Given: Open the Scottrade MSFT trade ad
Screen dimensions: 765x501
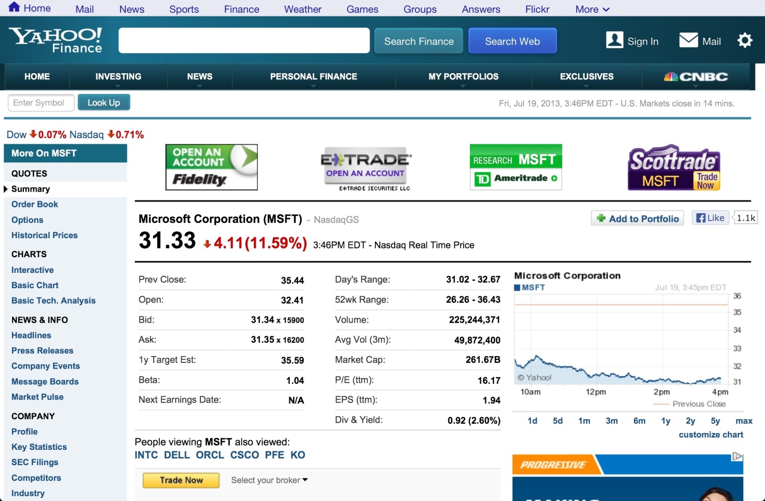Looking at the screenshot, I should pos(674,168).
